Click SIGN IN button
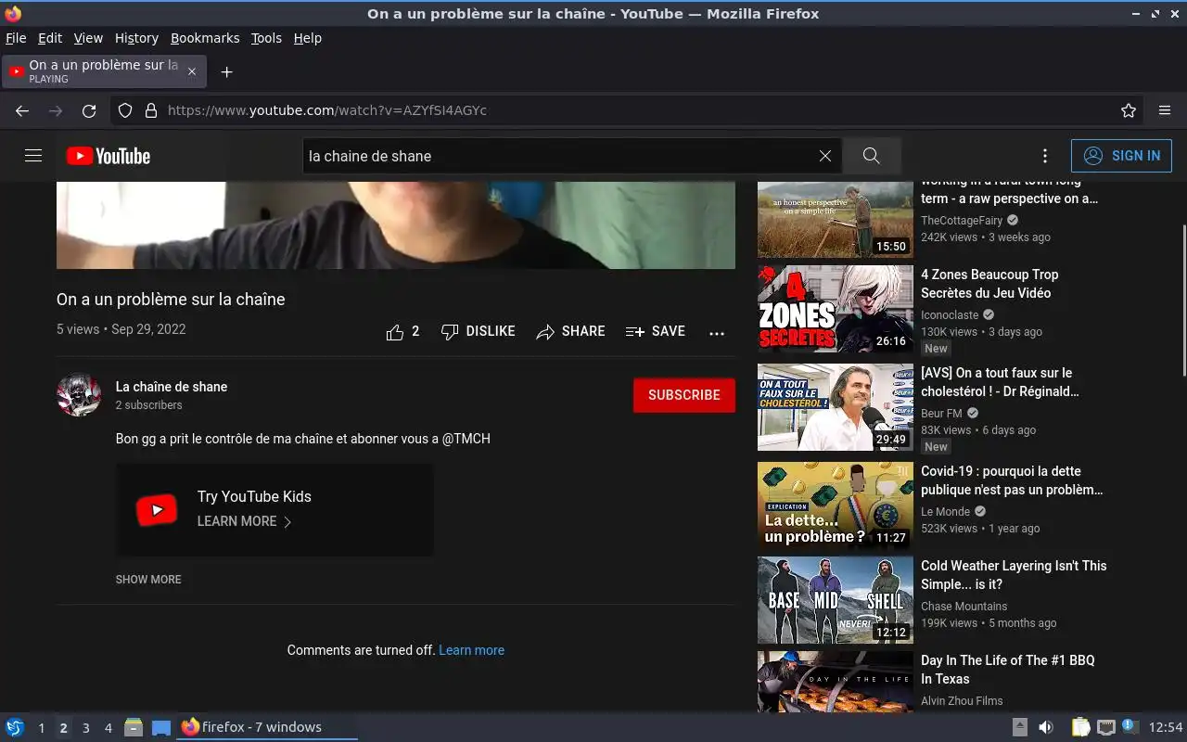Image resolution: width=1187 pixels, height=742 pixels. pos(1121,156)
